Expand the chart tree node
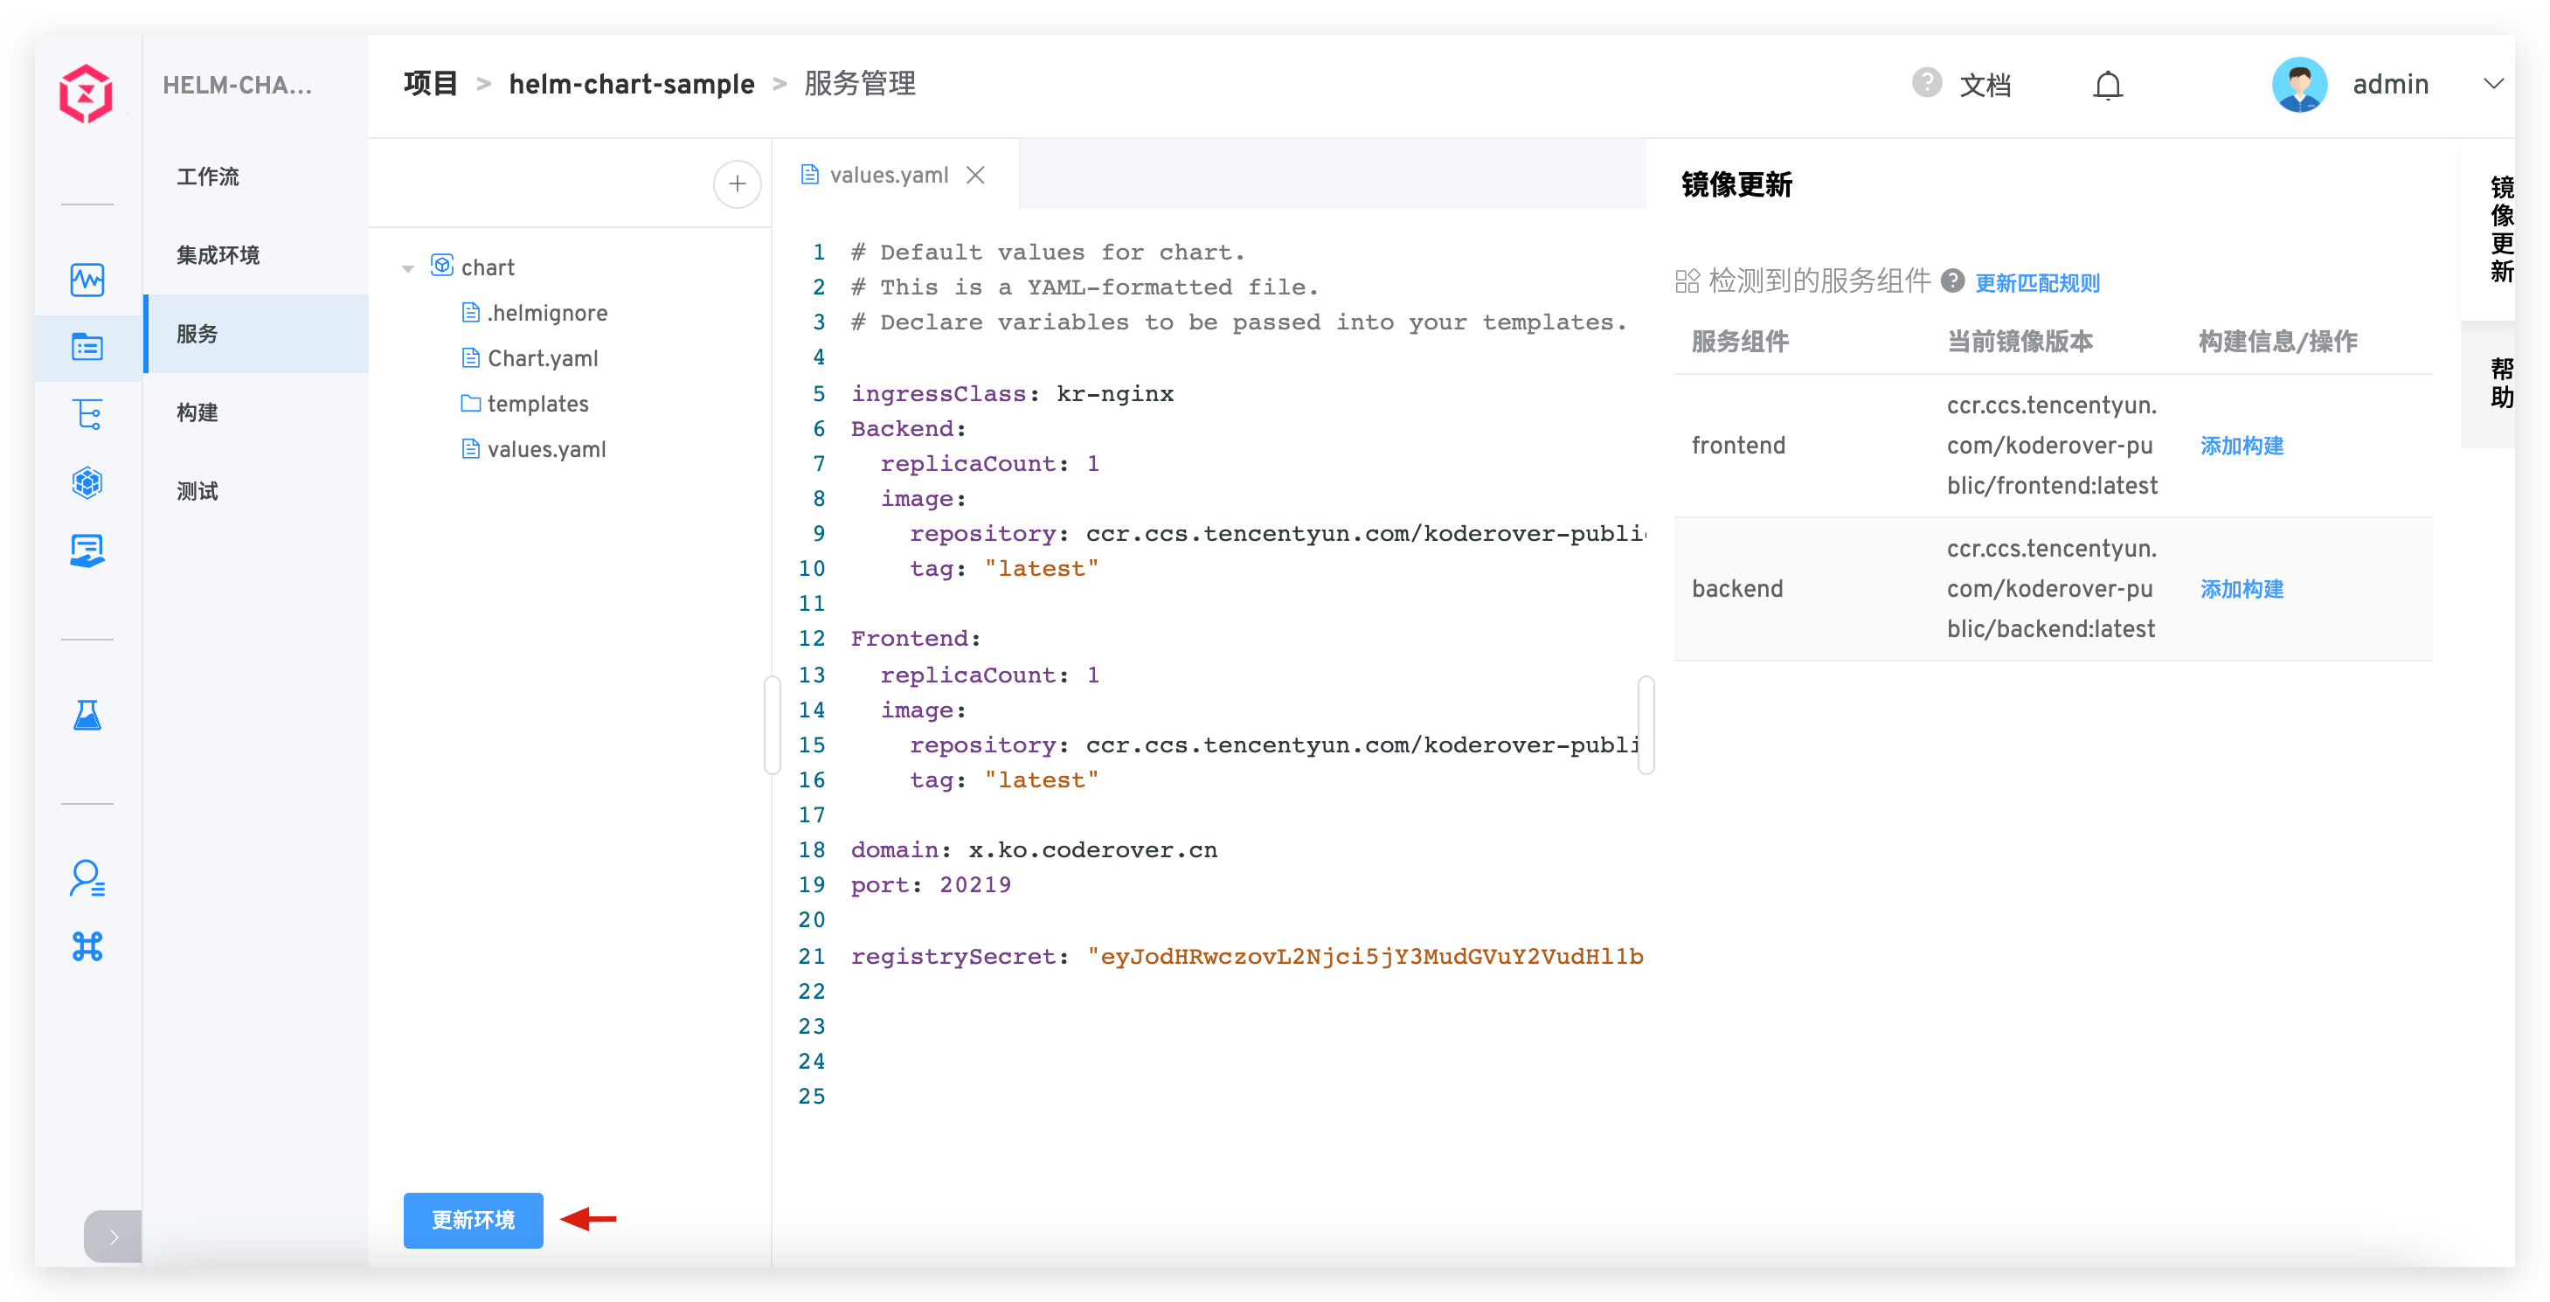The image size is (2550, 1302). [408, 267]
